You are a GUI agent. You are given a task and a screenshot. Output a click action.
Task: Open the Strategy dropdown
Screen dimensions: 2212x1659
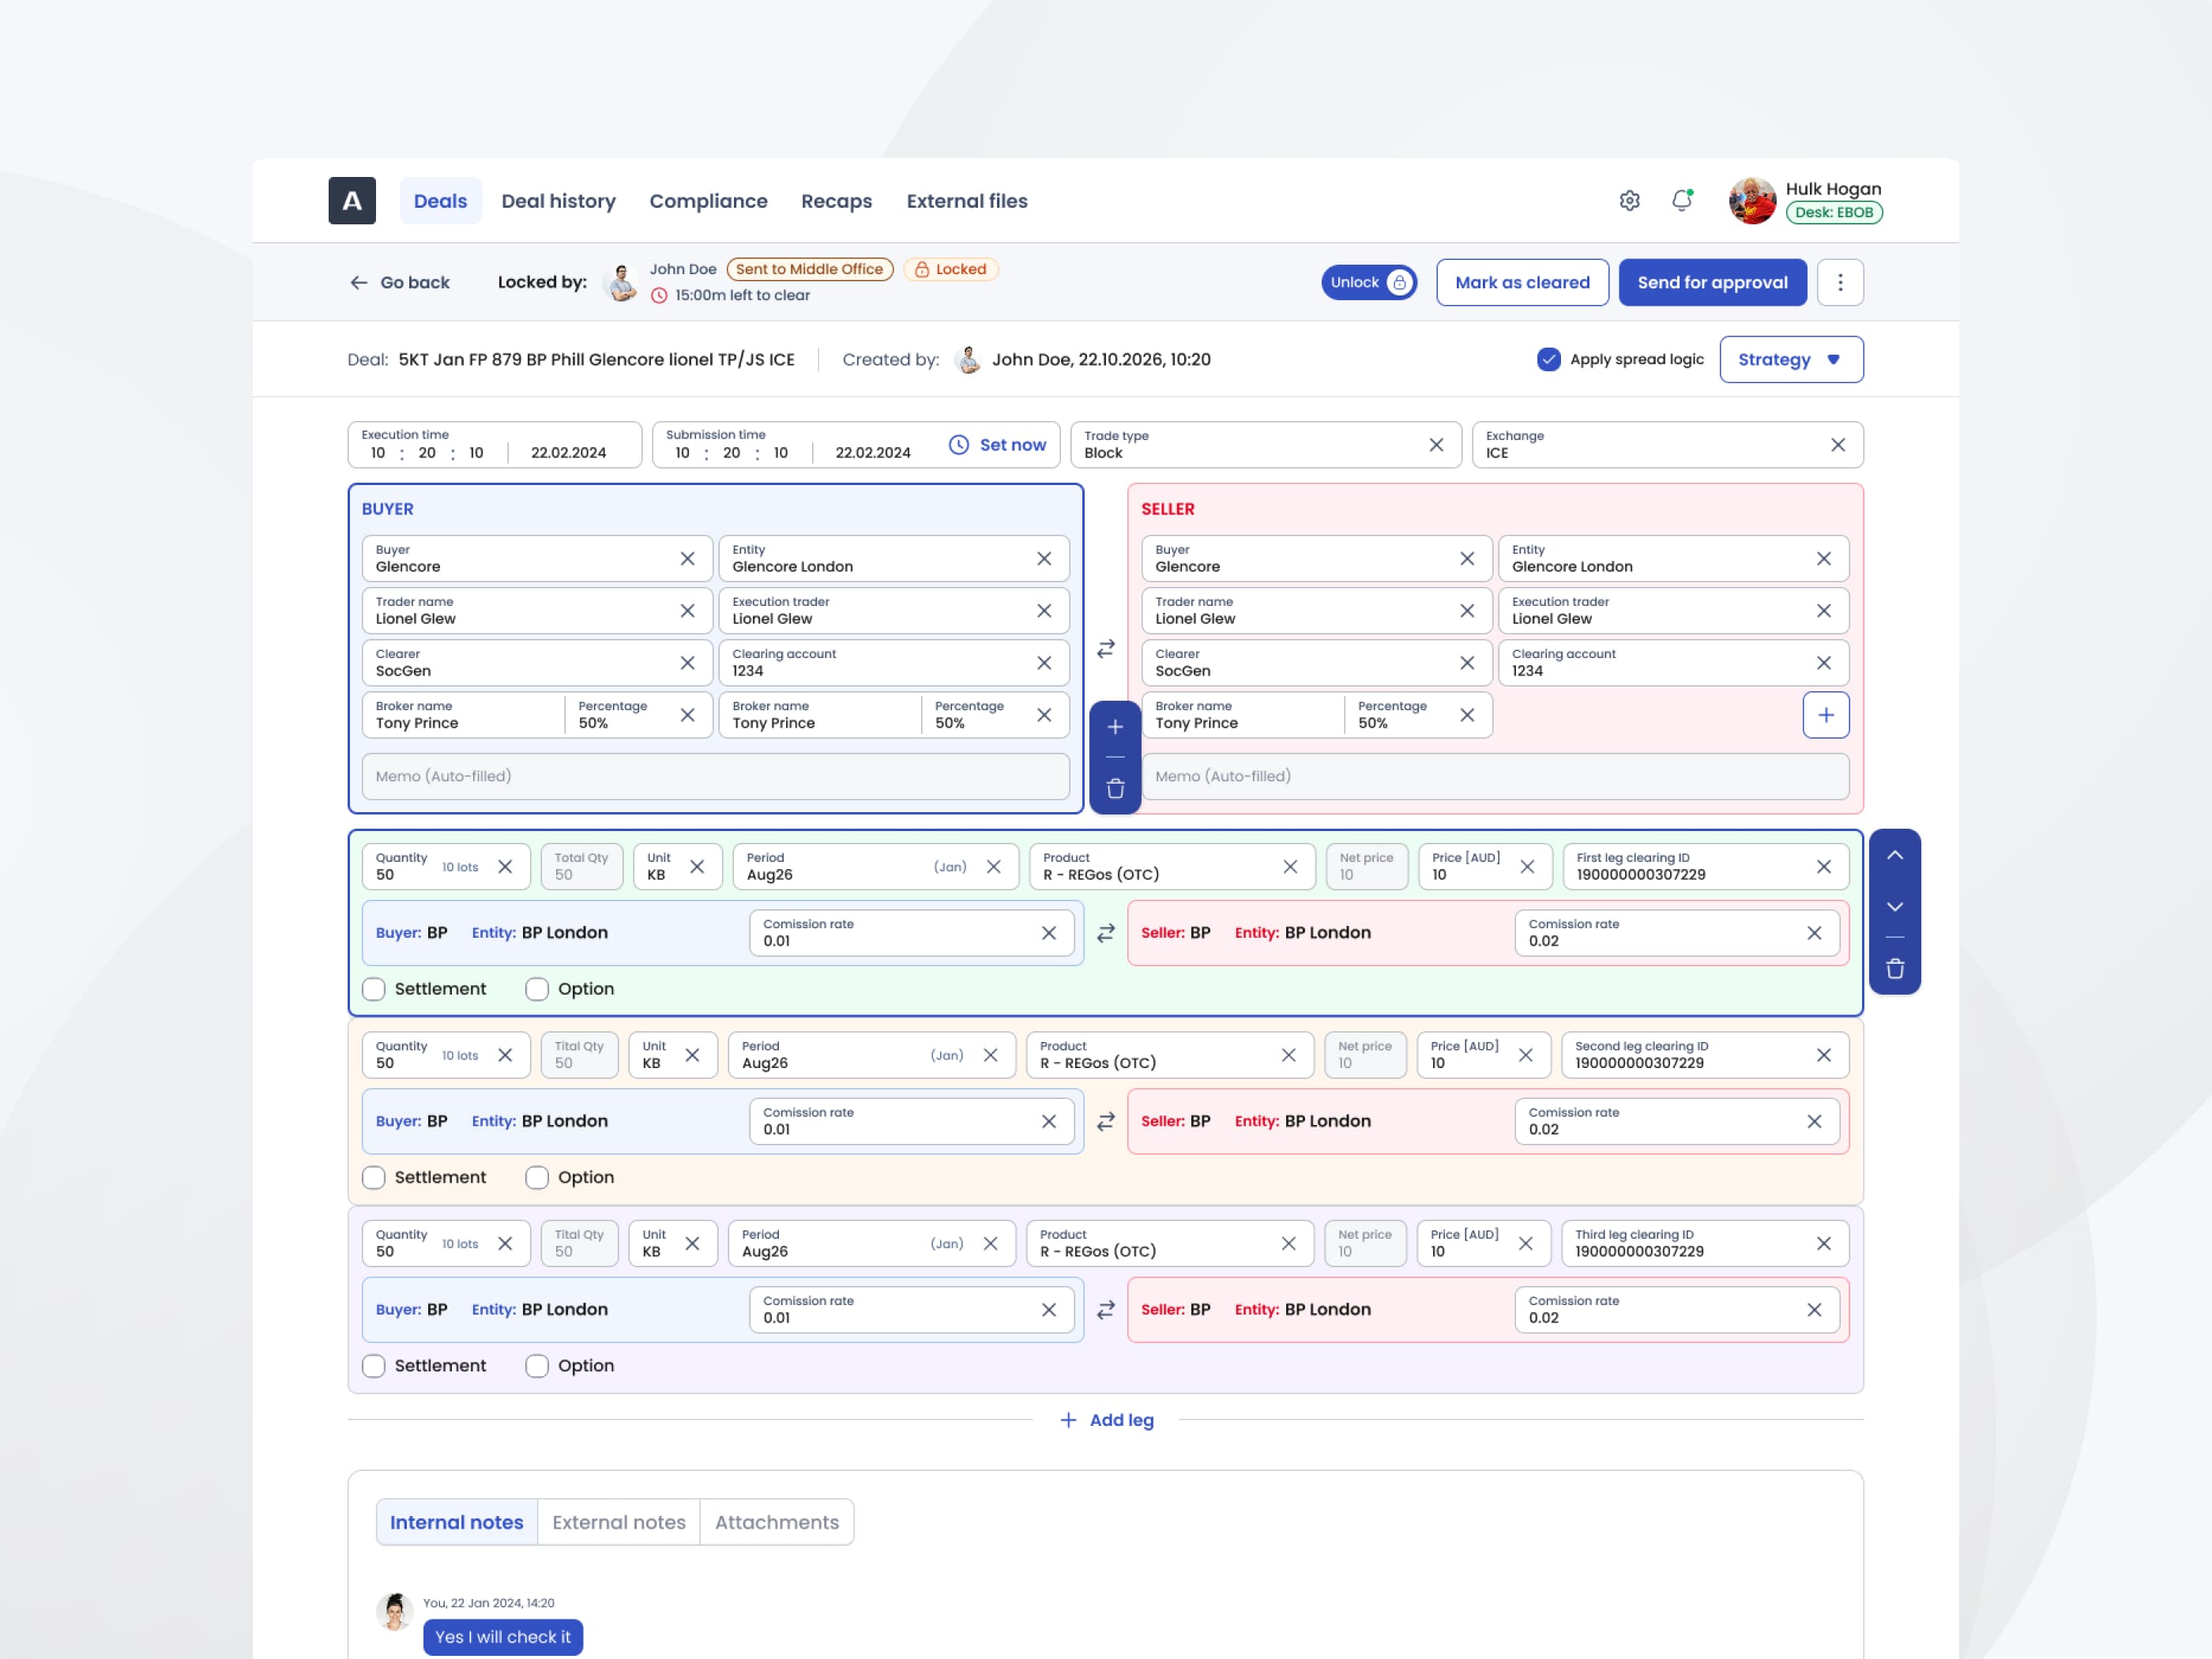tap(1791, 359)
